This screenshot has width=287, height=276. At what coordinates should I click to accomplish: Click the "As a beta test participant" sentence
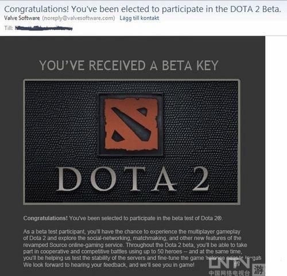(x=54, y=232)
